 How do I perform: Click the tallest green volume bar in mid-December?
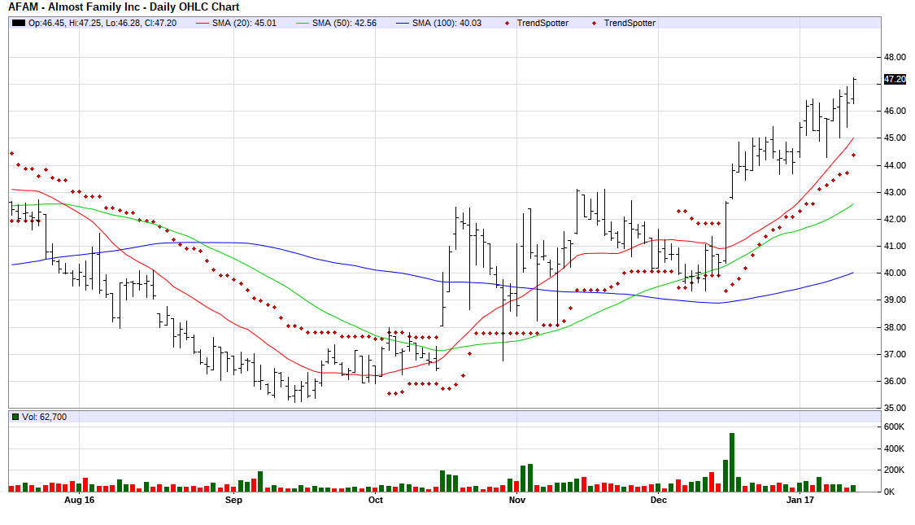tap(732, 462)
